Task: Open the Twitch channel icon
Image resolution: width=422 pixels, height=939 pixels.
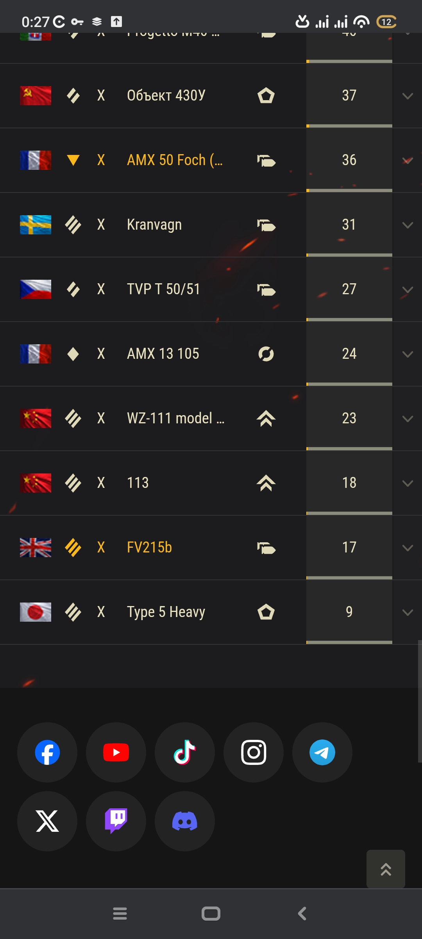Action: (x=116, y=821)
